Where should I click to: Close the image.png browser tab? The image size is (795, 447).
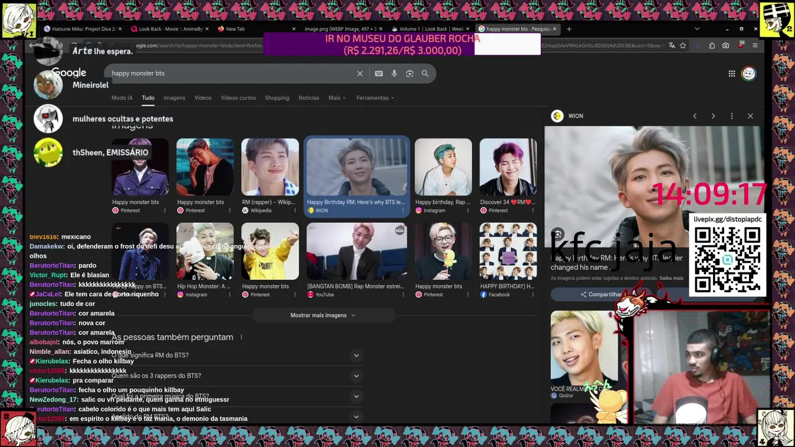coord(381,29)
